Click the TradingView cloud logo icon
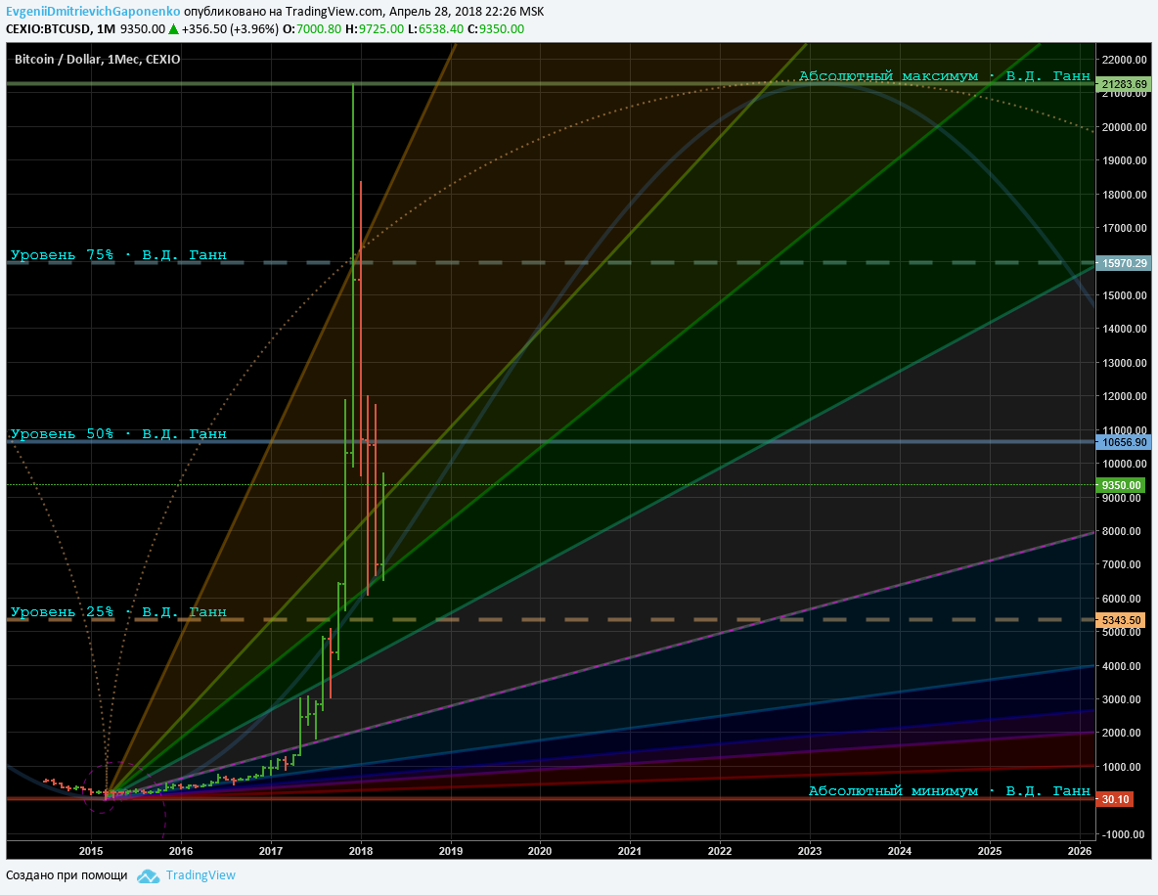 coord(149,875)
